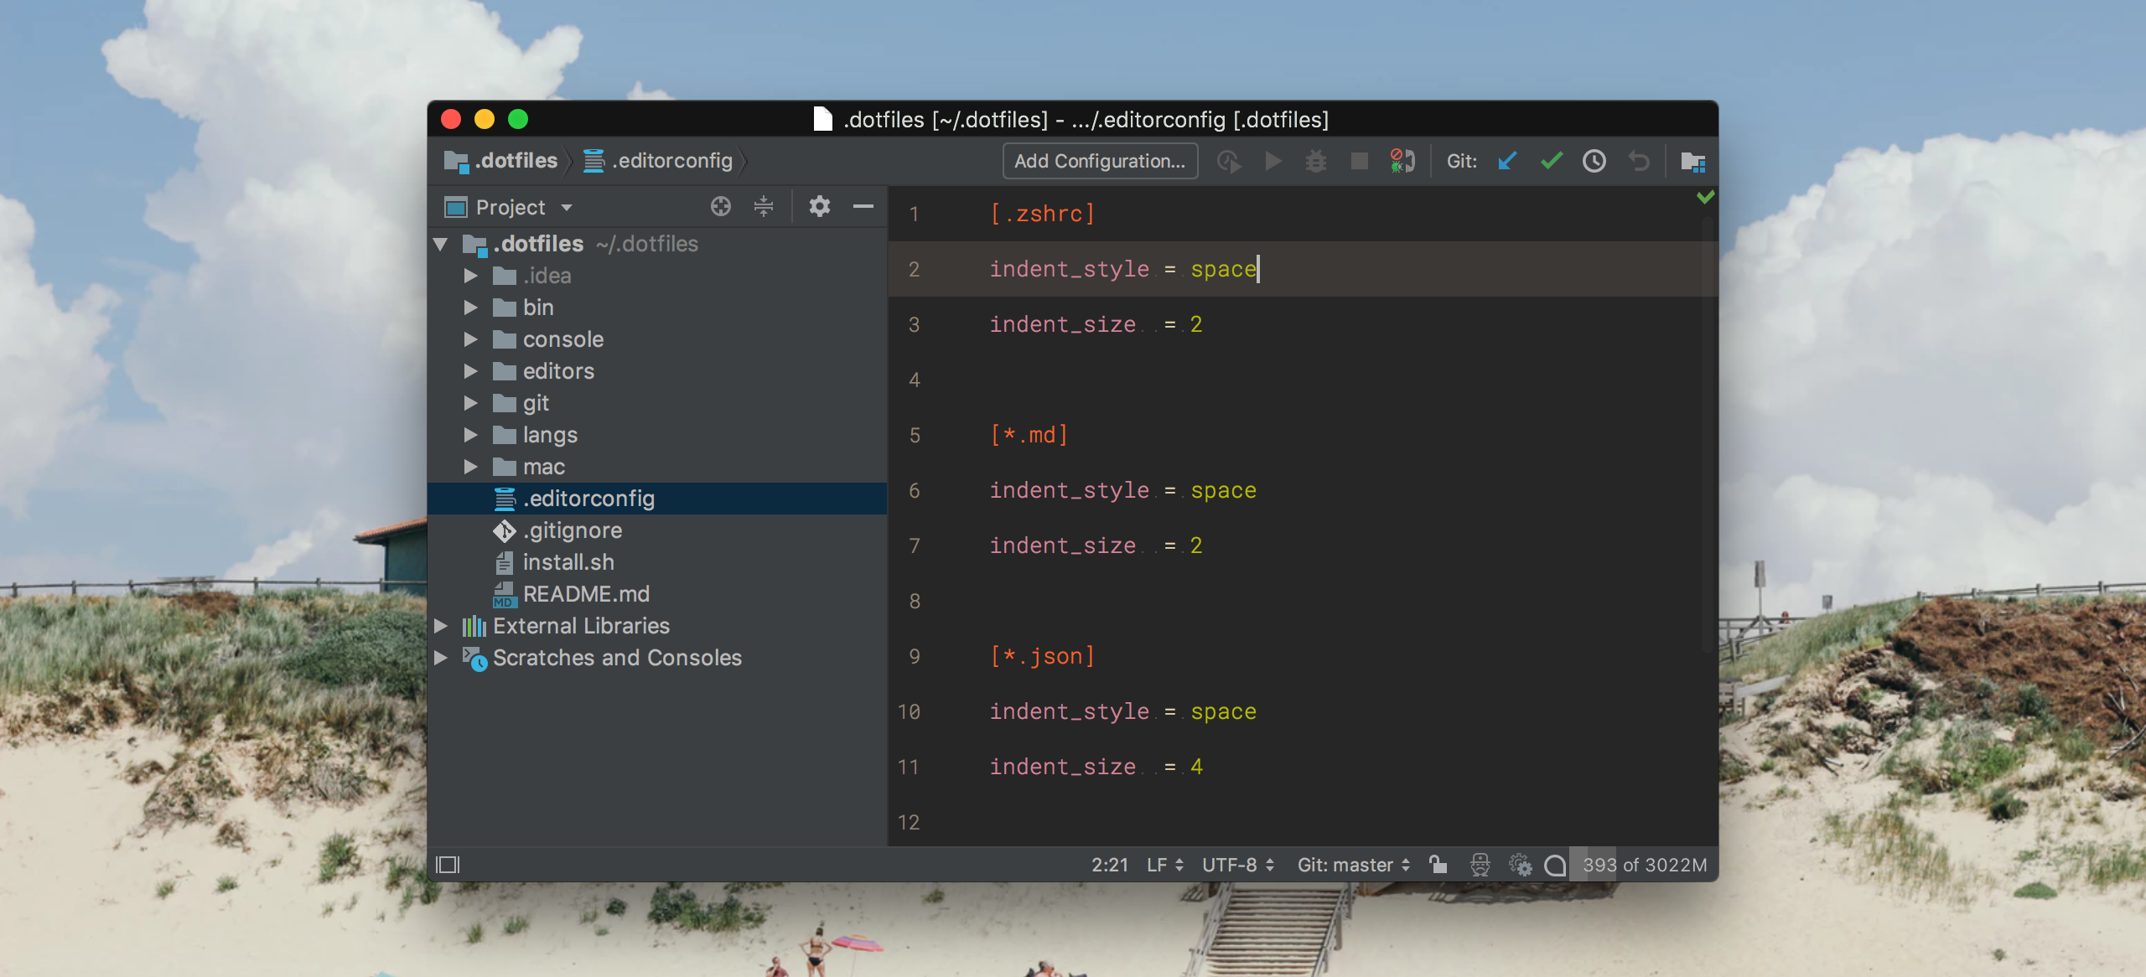Click the UTF-8 encoding selector

[x=1237, y=865]
